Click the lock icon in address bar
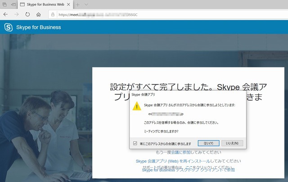This screenshot has width=288, height=182. point(53,14)
